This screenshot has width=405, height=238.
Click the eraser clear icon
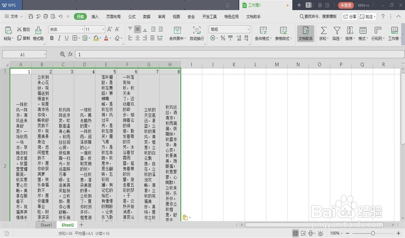117,38
